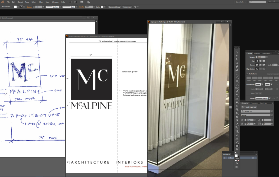
Task: Activate the Zoom tool
Action: coord(237,149)
